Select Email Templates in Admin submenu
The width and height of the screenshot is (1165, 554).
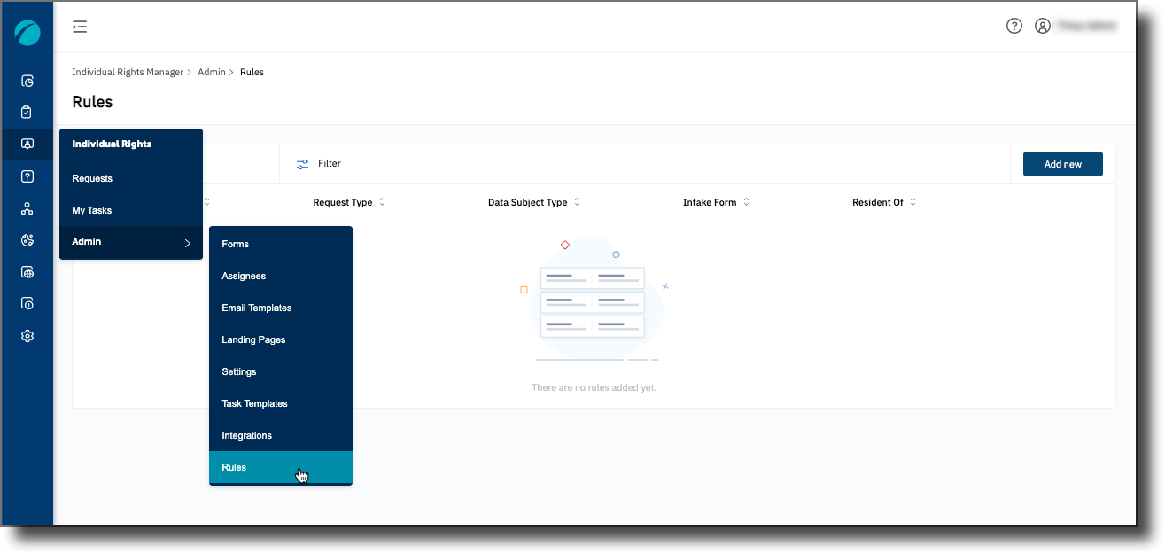coord(281,308)
